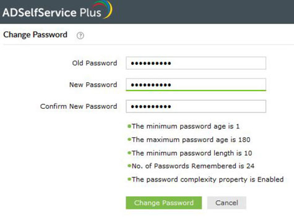Image resolution: width=294 pixels, height=223 pixels.
Task: Click the Passwords Remembered is 24 rule
Action: [x=193, y=166]
